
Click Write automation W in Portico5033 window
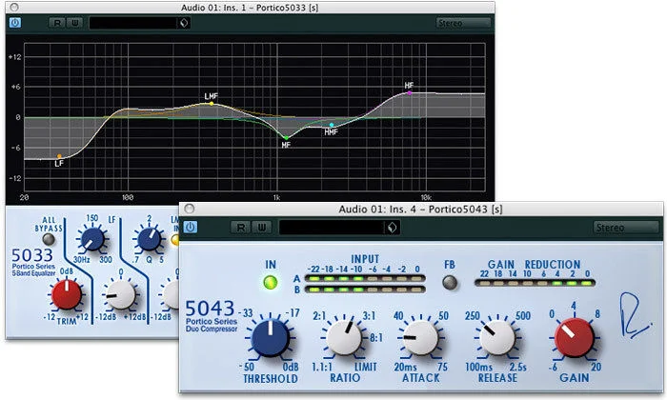(75, 23)
